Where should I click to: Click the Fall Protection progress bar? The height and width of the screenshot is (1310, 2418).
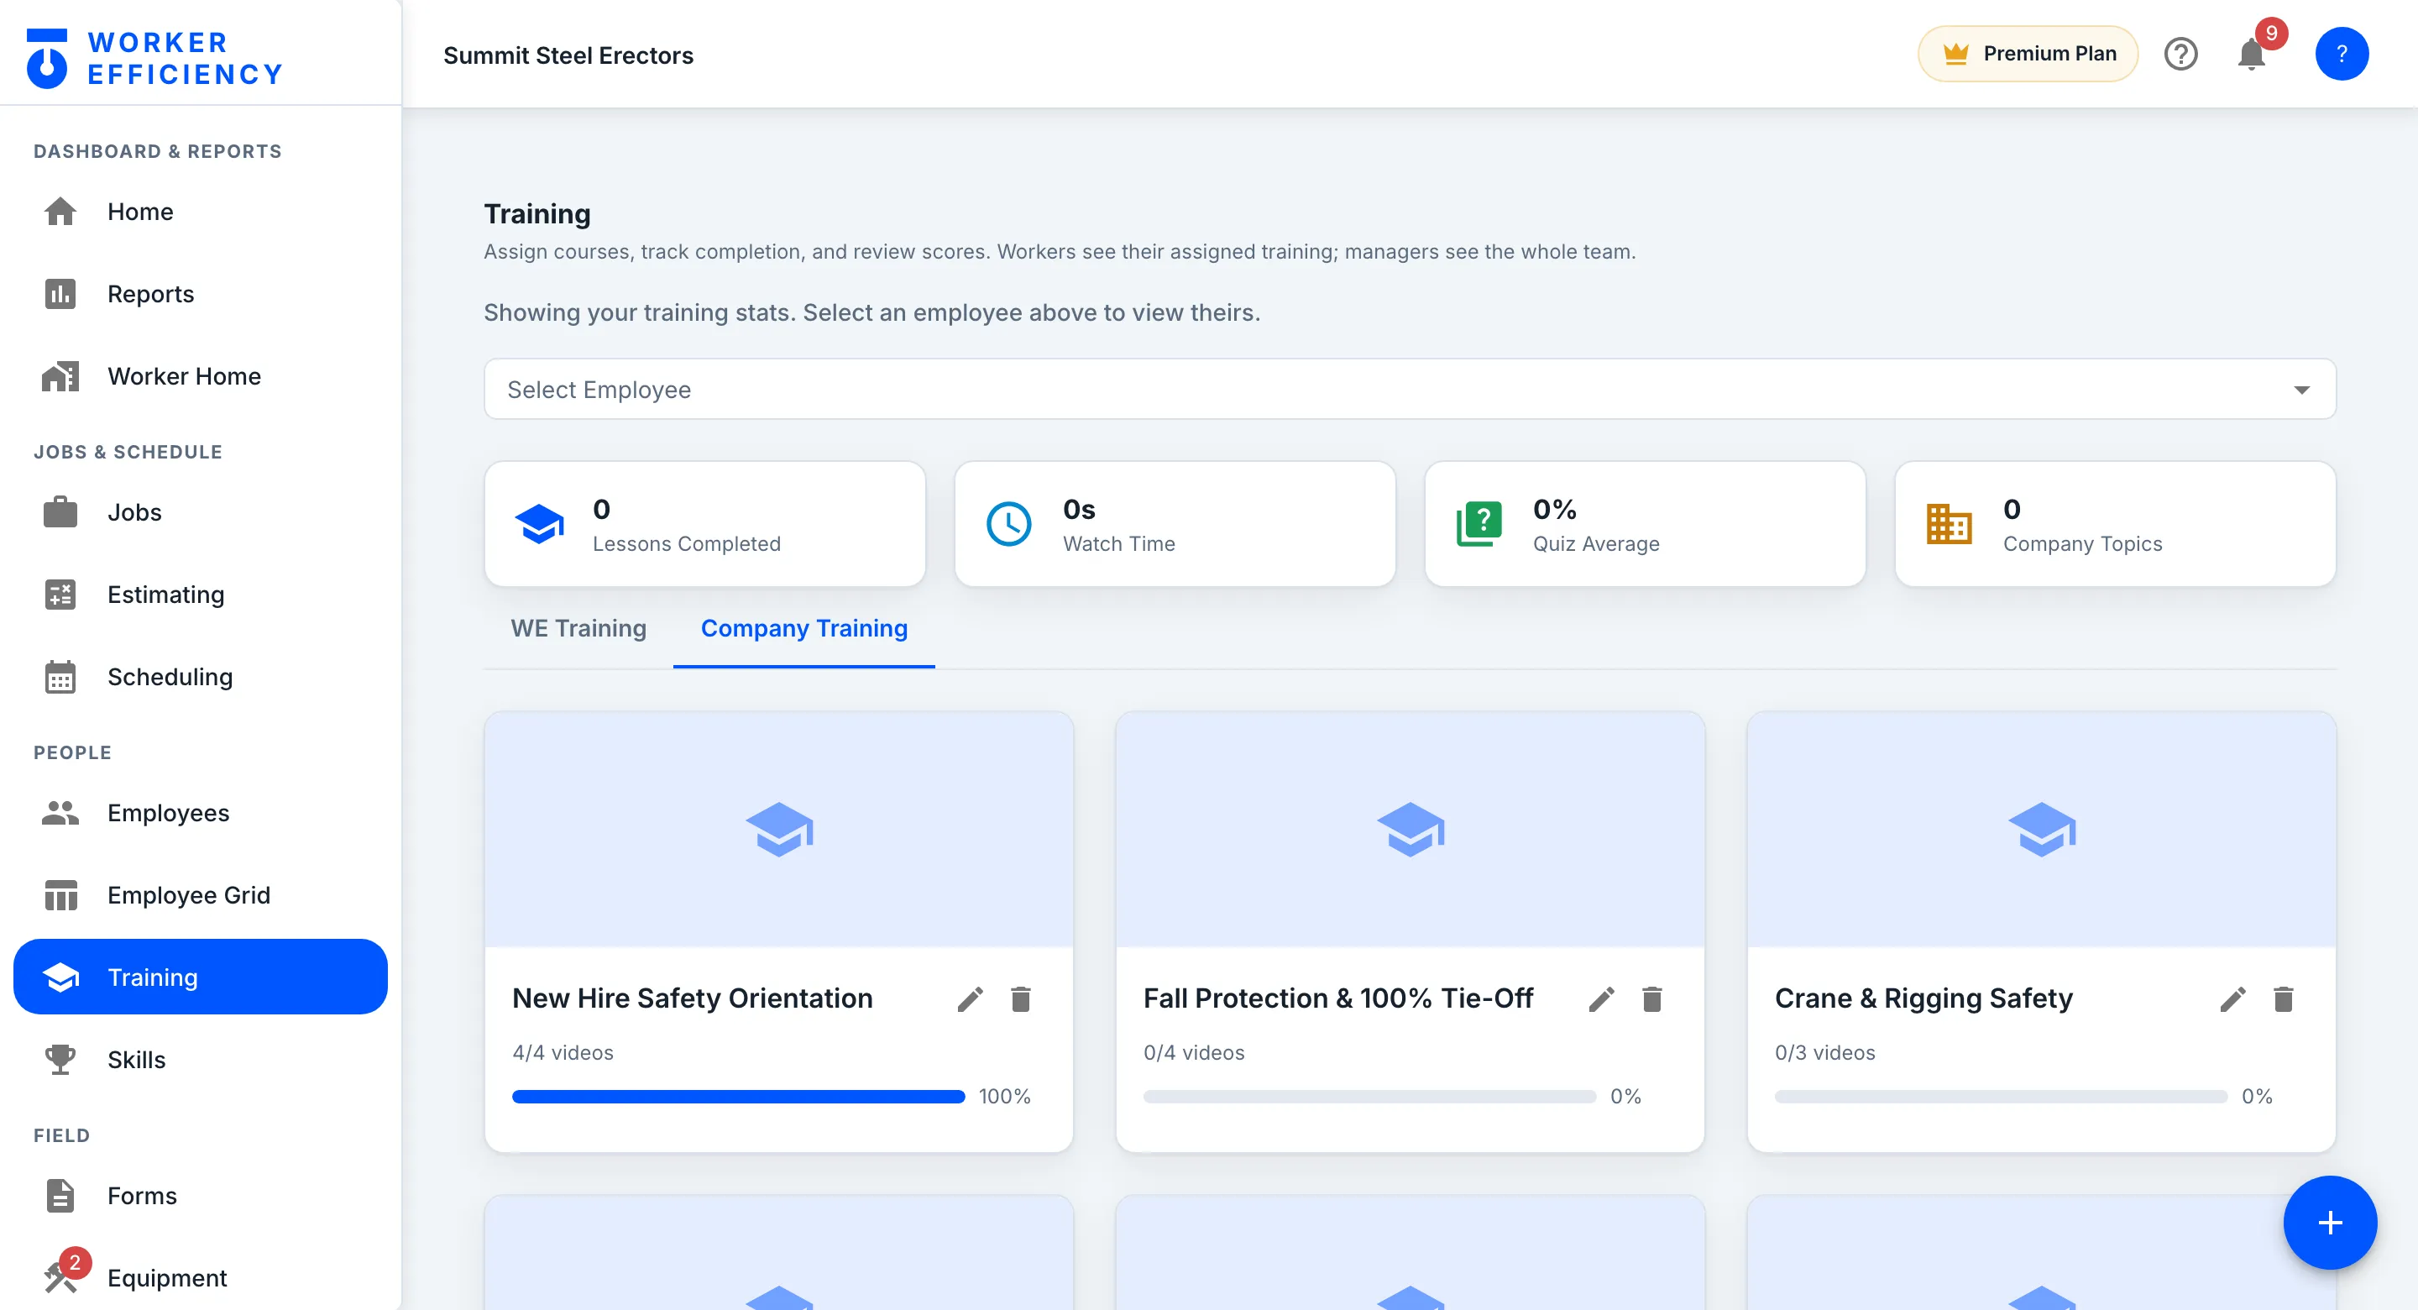coord(1369,1097)
